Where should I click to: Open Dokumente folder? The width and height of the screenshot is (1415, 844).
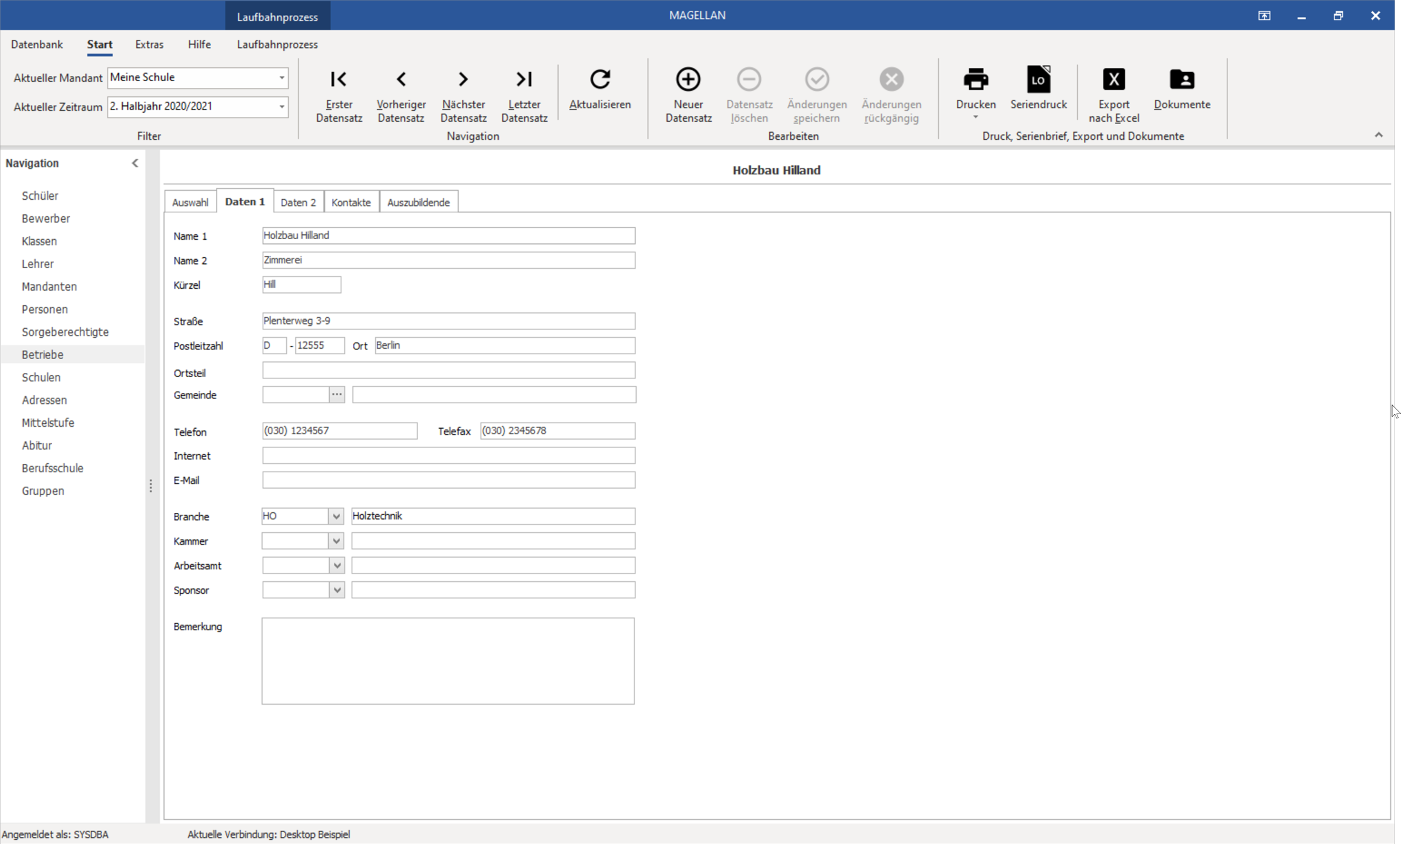1182,89
